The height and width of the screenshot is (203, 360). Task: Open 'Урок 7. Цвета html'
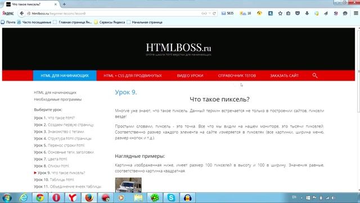51,159
